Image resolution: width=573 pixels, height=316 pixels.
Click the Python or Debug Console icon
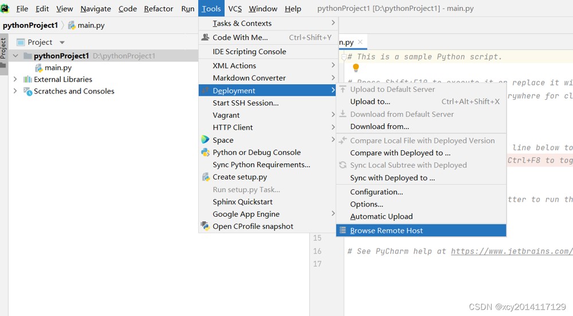[205, 152]
